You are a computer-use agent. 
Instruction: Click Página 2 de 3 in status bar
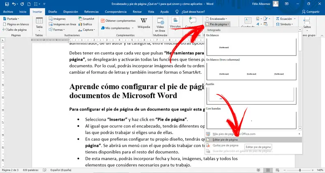(10, 170)
